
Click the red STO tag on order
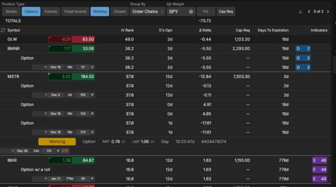pyautogui.click(x=65, y=151)
